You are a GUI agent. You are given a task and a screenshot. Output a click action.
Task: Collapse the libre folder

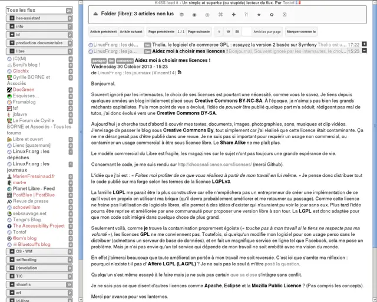(x=12, y=51)
